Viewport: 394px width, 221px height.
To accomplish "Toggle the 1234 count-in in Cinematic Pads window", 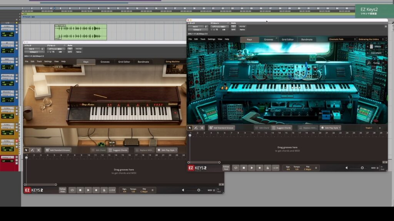I will (x=275, y=168).
